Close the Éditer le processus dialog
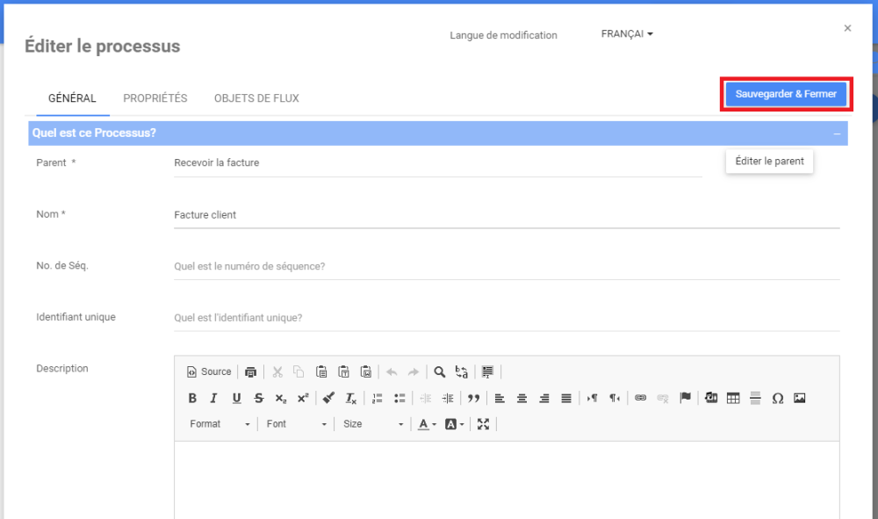The image size is (878, 519). 847,28
